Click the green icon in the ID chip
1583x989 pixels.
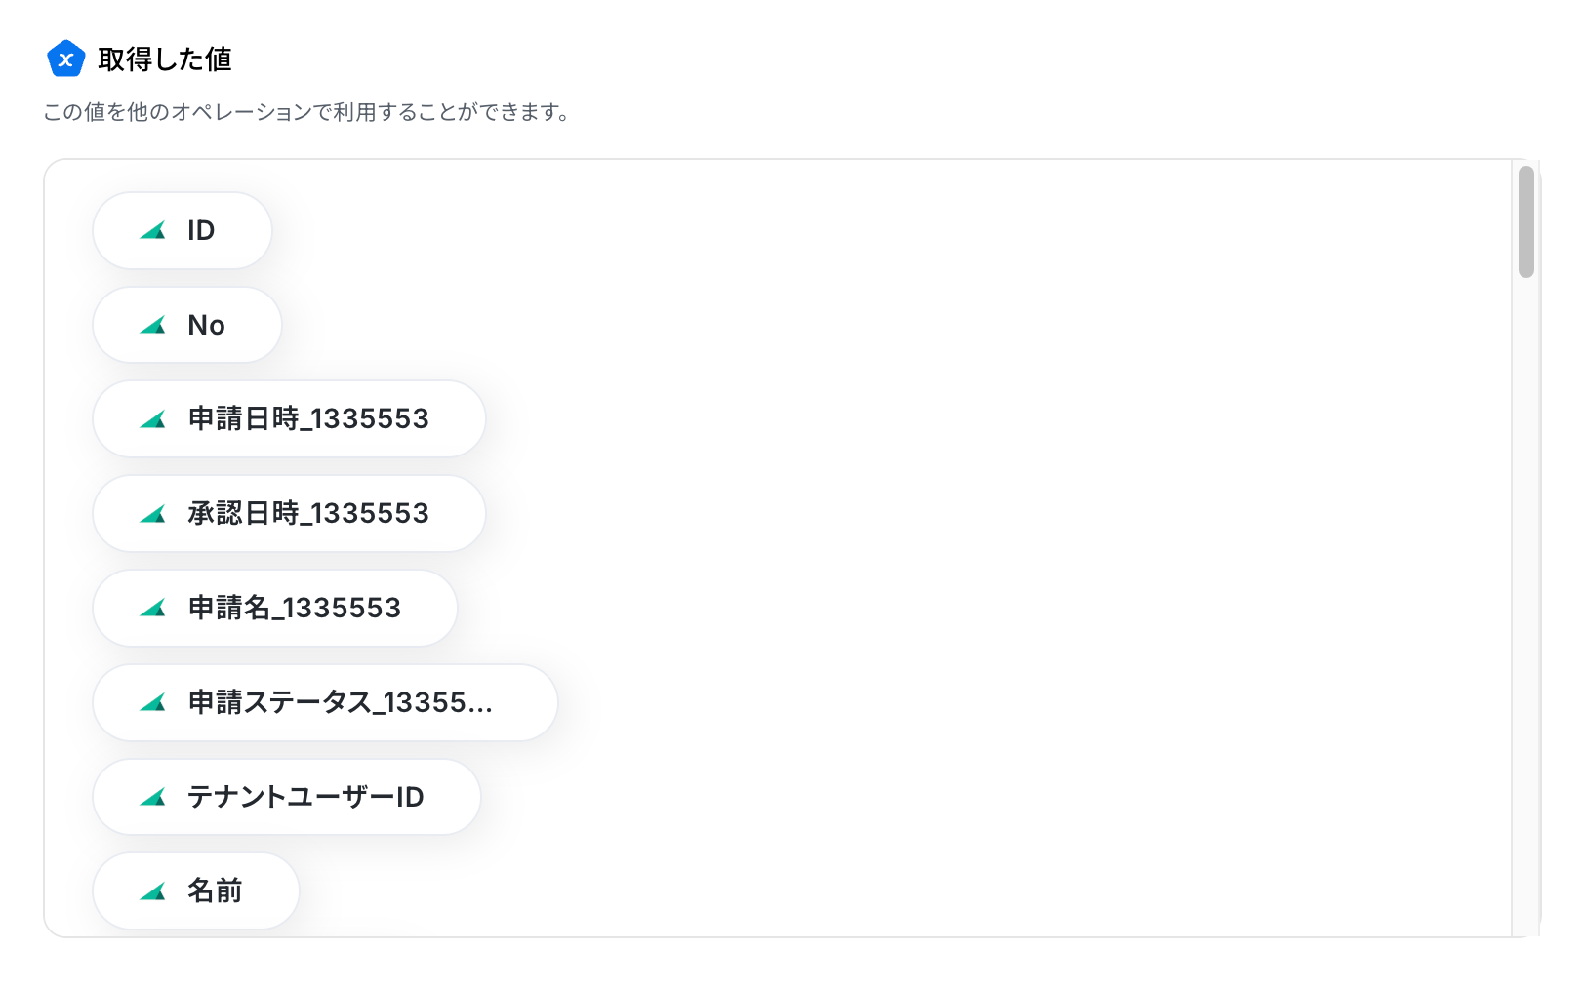click(153, 231)
